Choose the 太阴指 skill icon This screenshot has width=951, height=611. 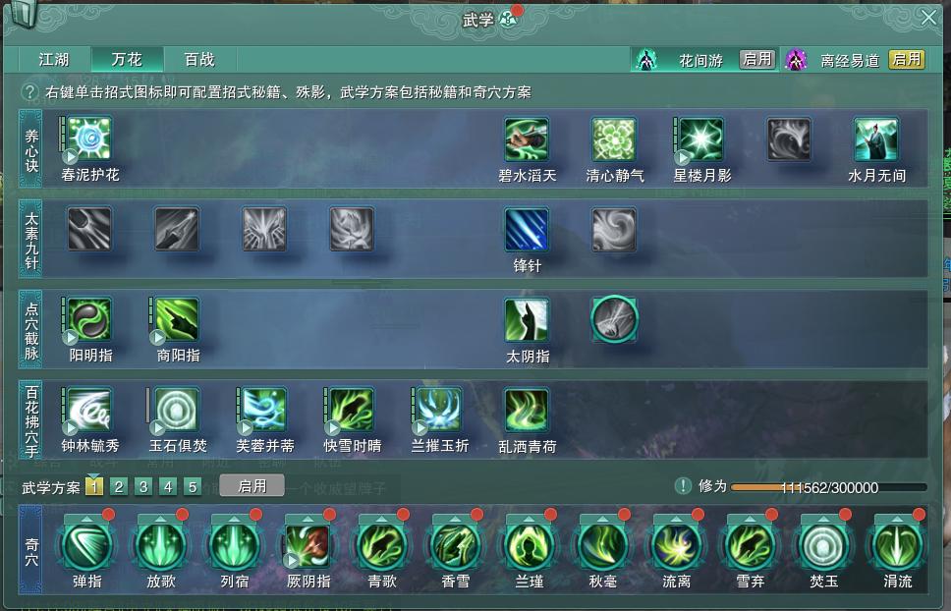click(527, 320)
